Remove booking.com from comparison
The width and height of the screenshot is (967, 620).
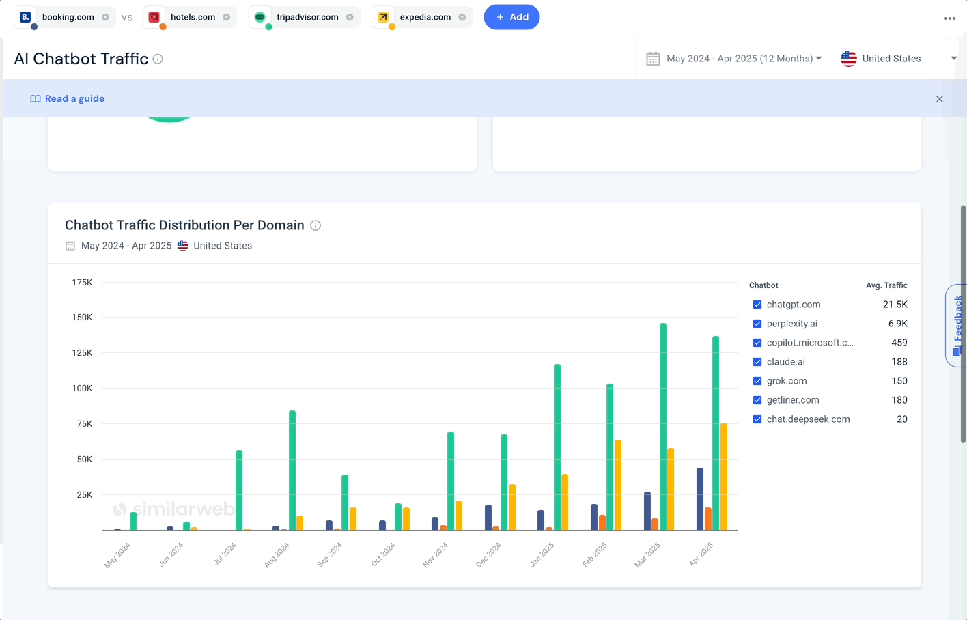(x=105, y=17)
